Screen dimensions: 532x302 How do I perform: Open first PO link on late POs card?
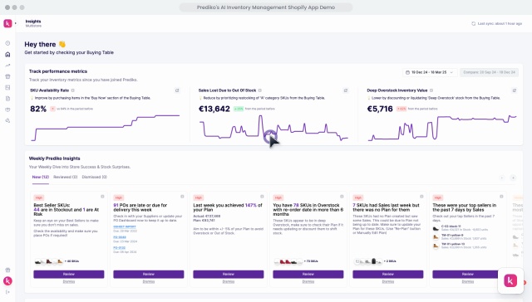coord(125,226)
